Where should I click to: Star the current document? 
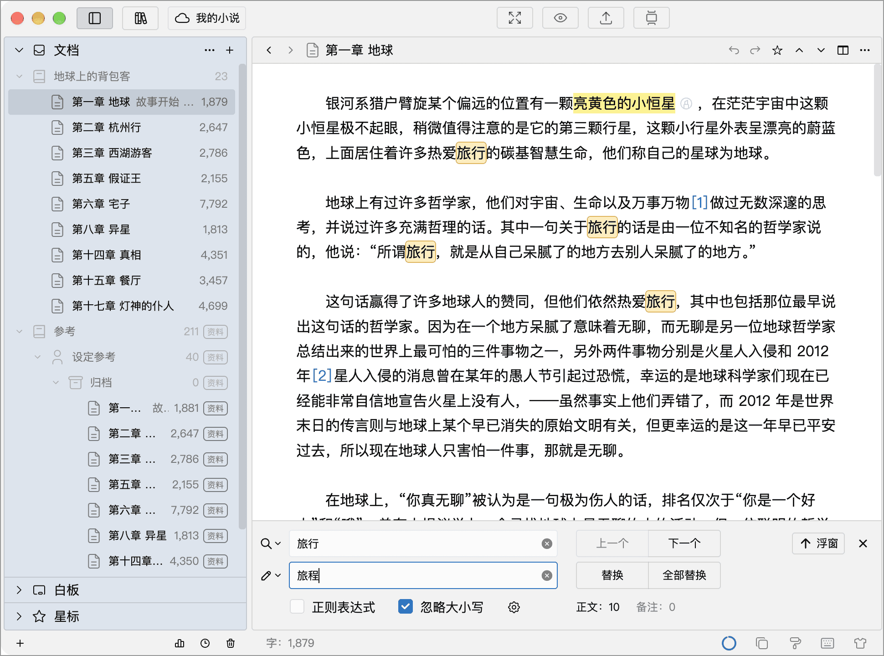777,50
